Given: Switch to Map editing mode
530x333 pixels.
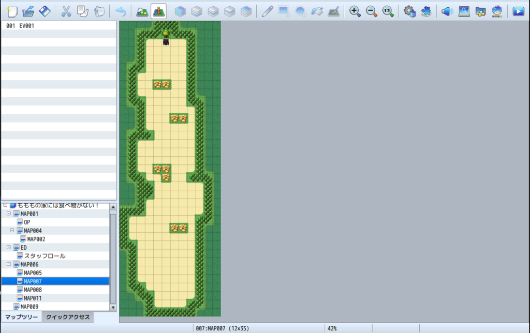Looking at the screenshot, I should click(142, 11).
